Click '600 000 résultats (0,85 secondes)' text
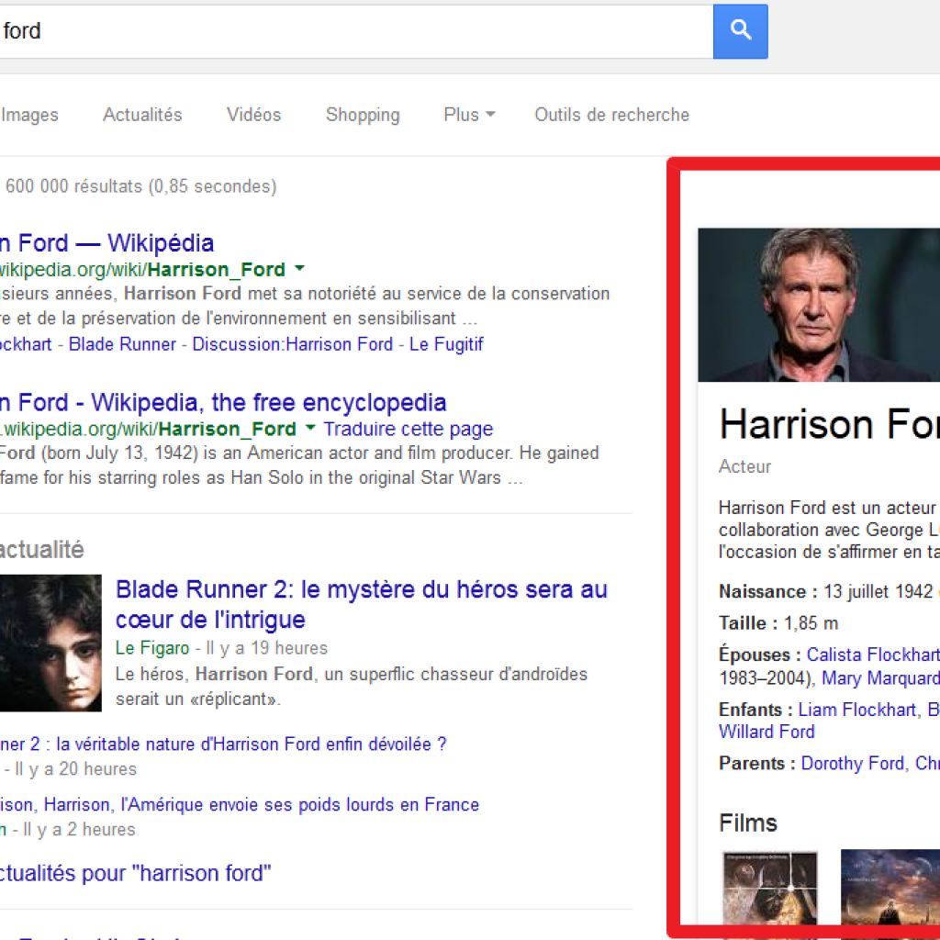This screenshot has height=940, width=940. coord(140,186)
